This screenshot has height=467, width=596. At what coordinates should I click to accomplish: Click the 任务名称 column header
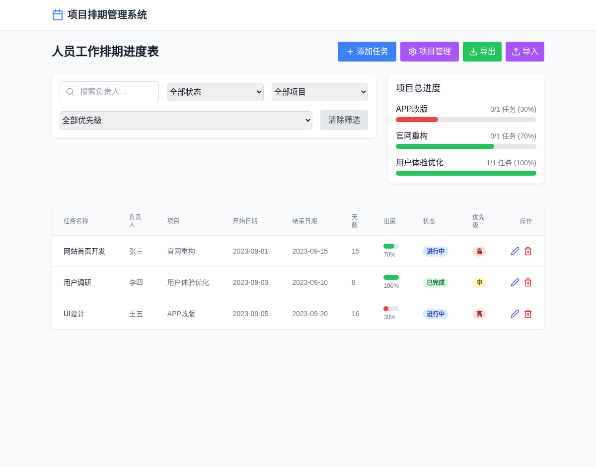(76, 221)
